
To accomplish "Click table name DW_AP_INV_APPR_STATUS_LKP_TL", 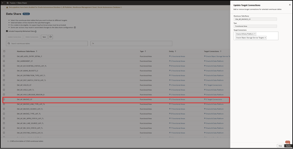I will coord(30,119).
